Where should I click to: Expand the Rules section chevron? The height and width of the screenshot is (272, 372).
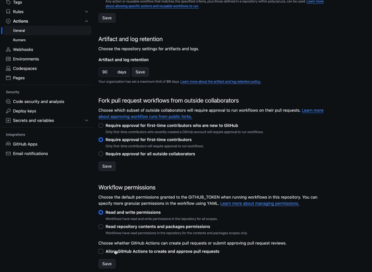[86, 12]
